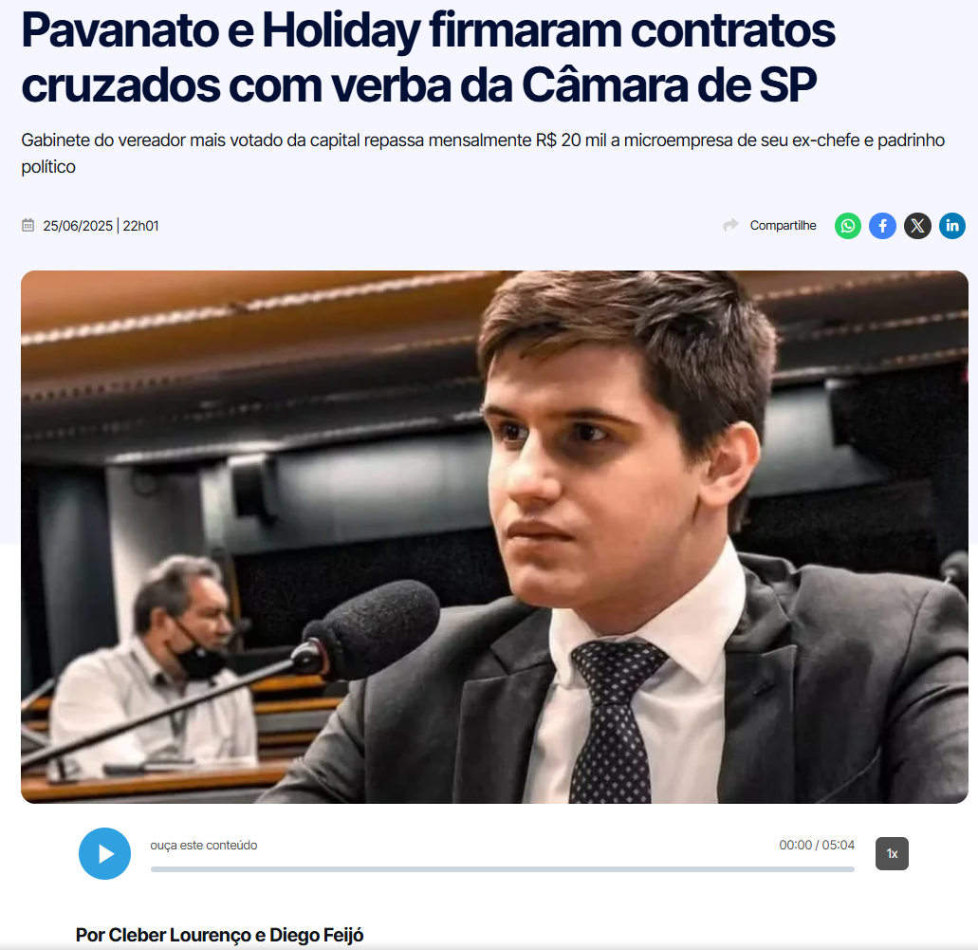978x950 pixels.
Task: Click the Compartilhe label
Action: point(783,225)
